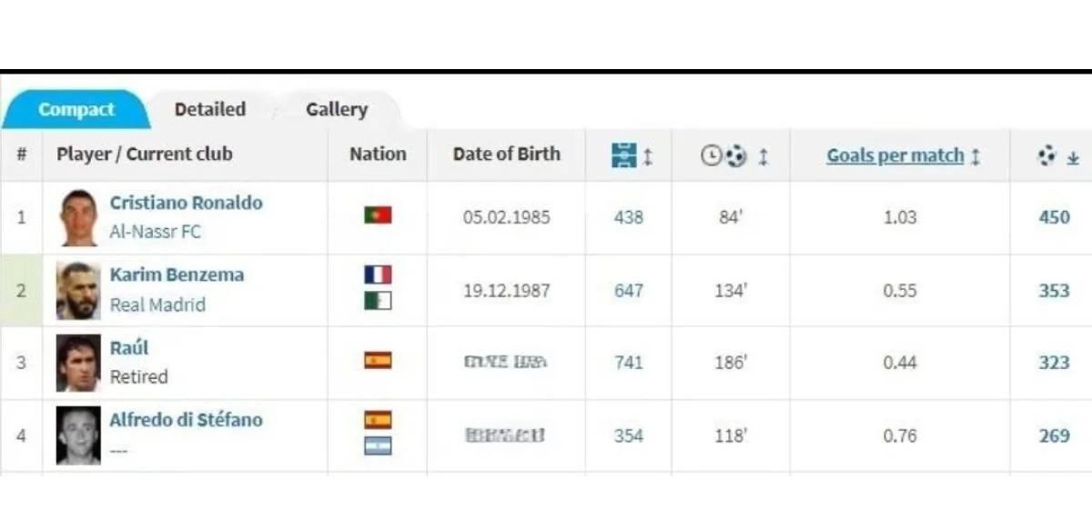This screenshot has width=1092, height=518.
Task: Click the Portugal flag icon
Action: tap(378, 215)
